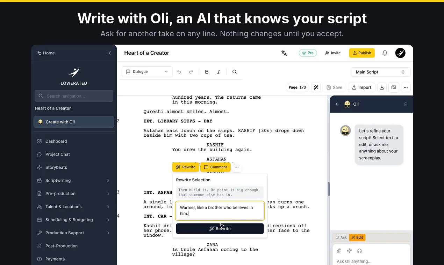Open the Post-Production section

pos(74,246)
